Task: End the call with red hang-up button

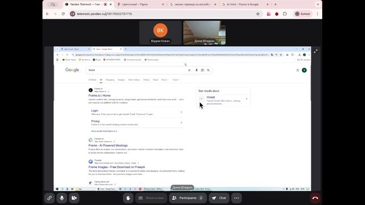Action: 315,198
